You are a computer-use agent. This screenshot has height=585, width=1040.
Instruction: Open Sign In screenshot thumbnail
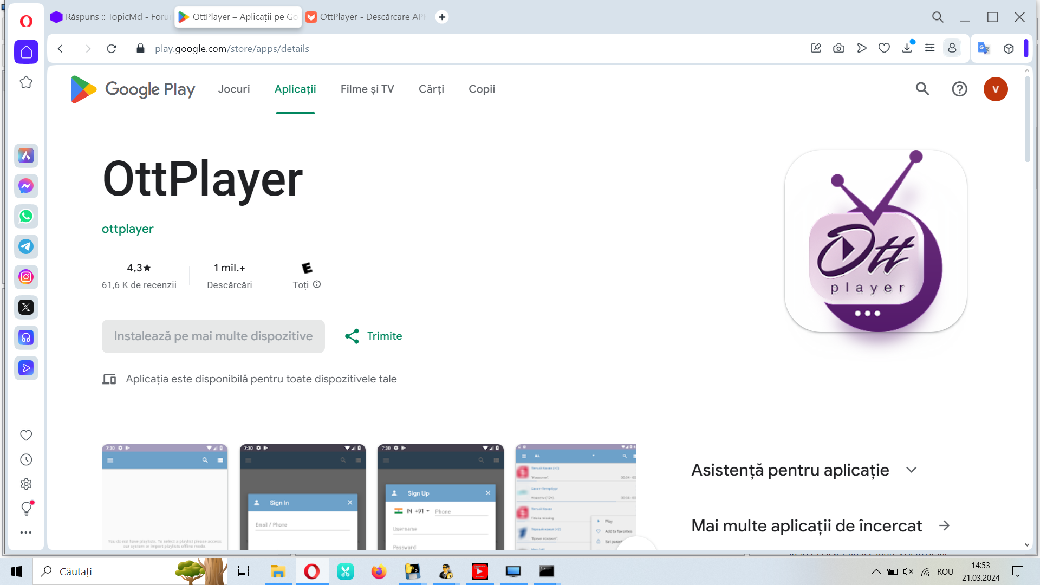pyautogui.click(x=302, y=497)
